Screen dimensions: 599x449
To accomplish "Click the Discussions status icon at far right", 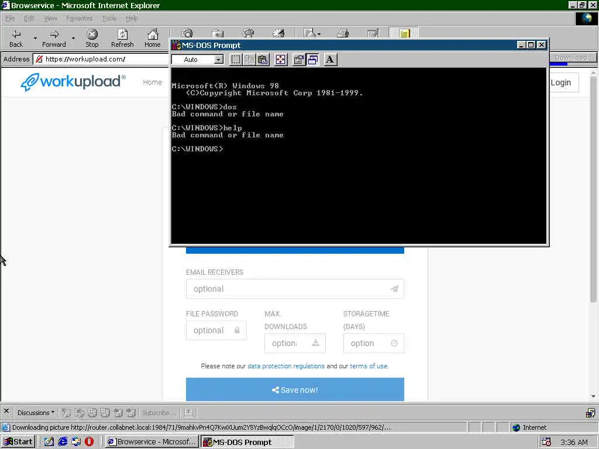I will (590, 413).
